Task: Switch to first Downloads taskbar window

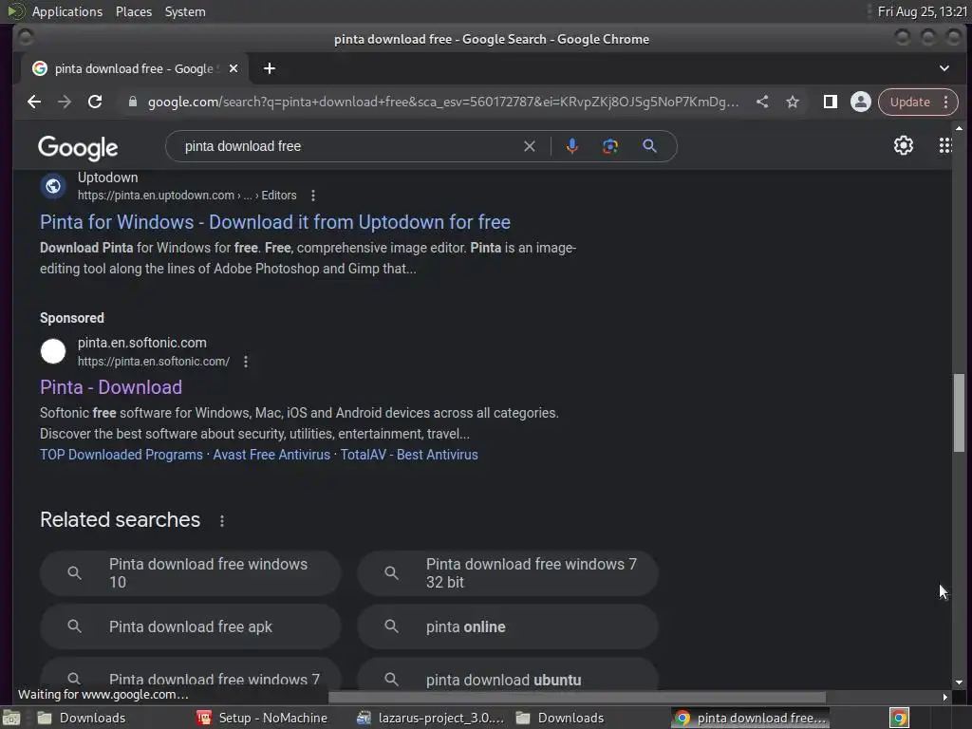Action: [82, 718]
